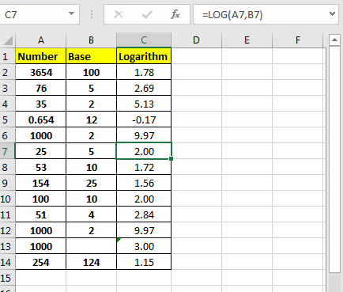This screenshot has height=292, width=343.
Task: Select column B header
Action: (x=91, y=40)
